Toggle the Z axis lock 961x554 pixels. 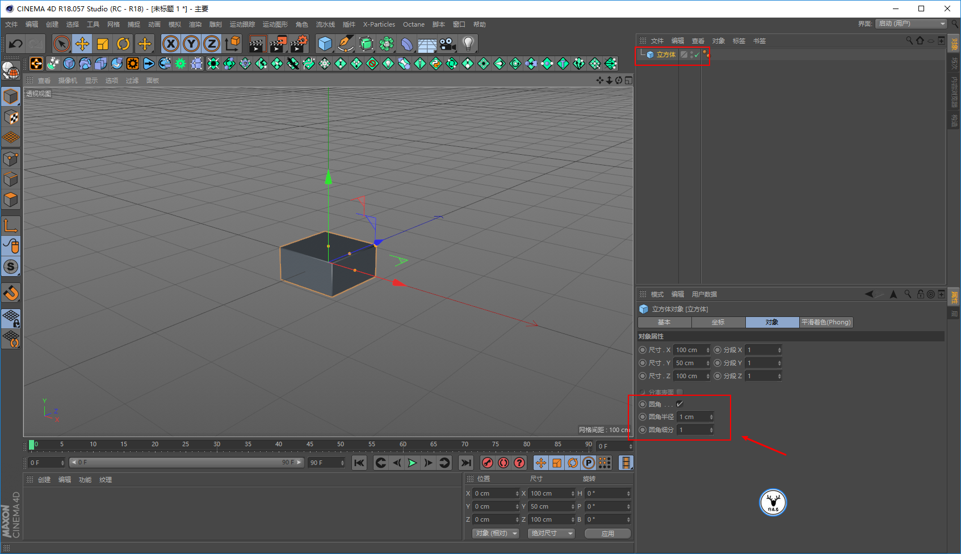212,44
